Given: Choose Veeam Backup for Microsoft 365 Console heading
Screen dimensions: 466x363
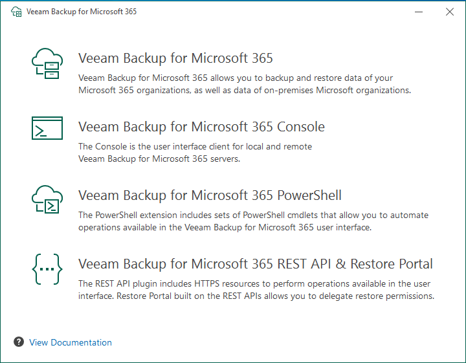Looking at the screenshot, I should pos(201,127).
